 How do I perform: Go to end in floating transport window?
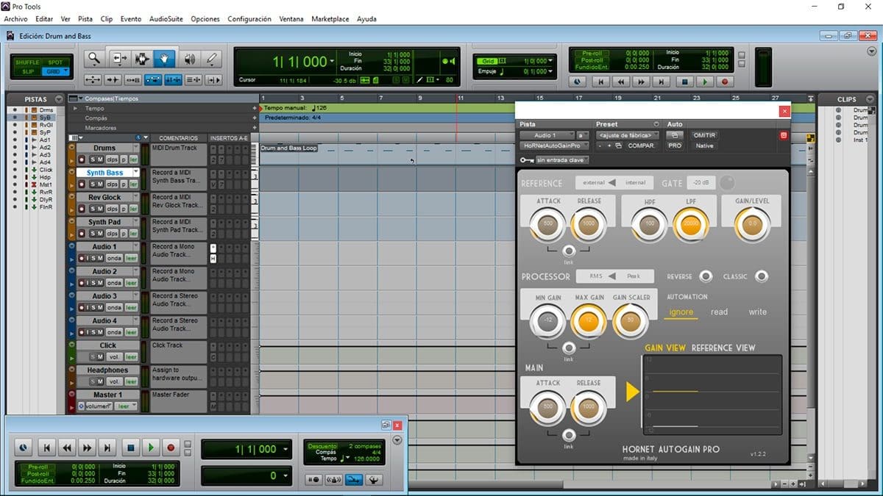pos(108,448)
